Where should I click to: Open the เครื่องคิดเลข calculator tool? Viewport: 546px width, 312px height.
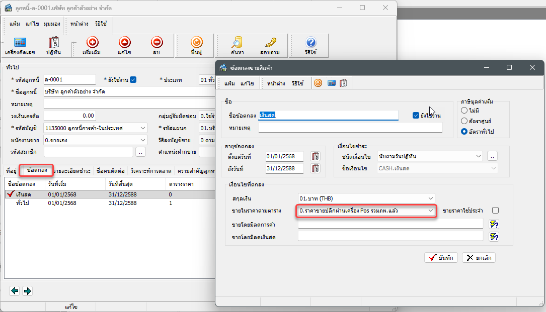pos(20,45)
